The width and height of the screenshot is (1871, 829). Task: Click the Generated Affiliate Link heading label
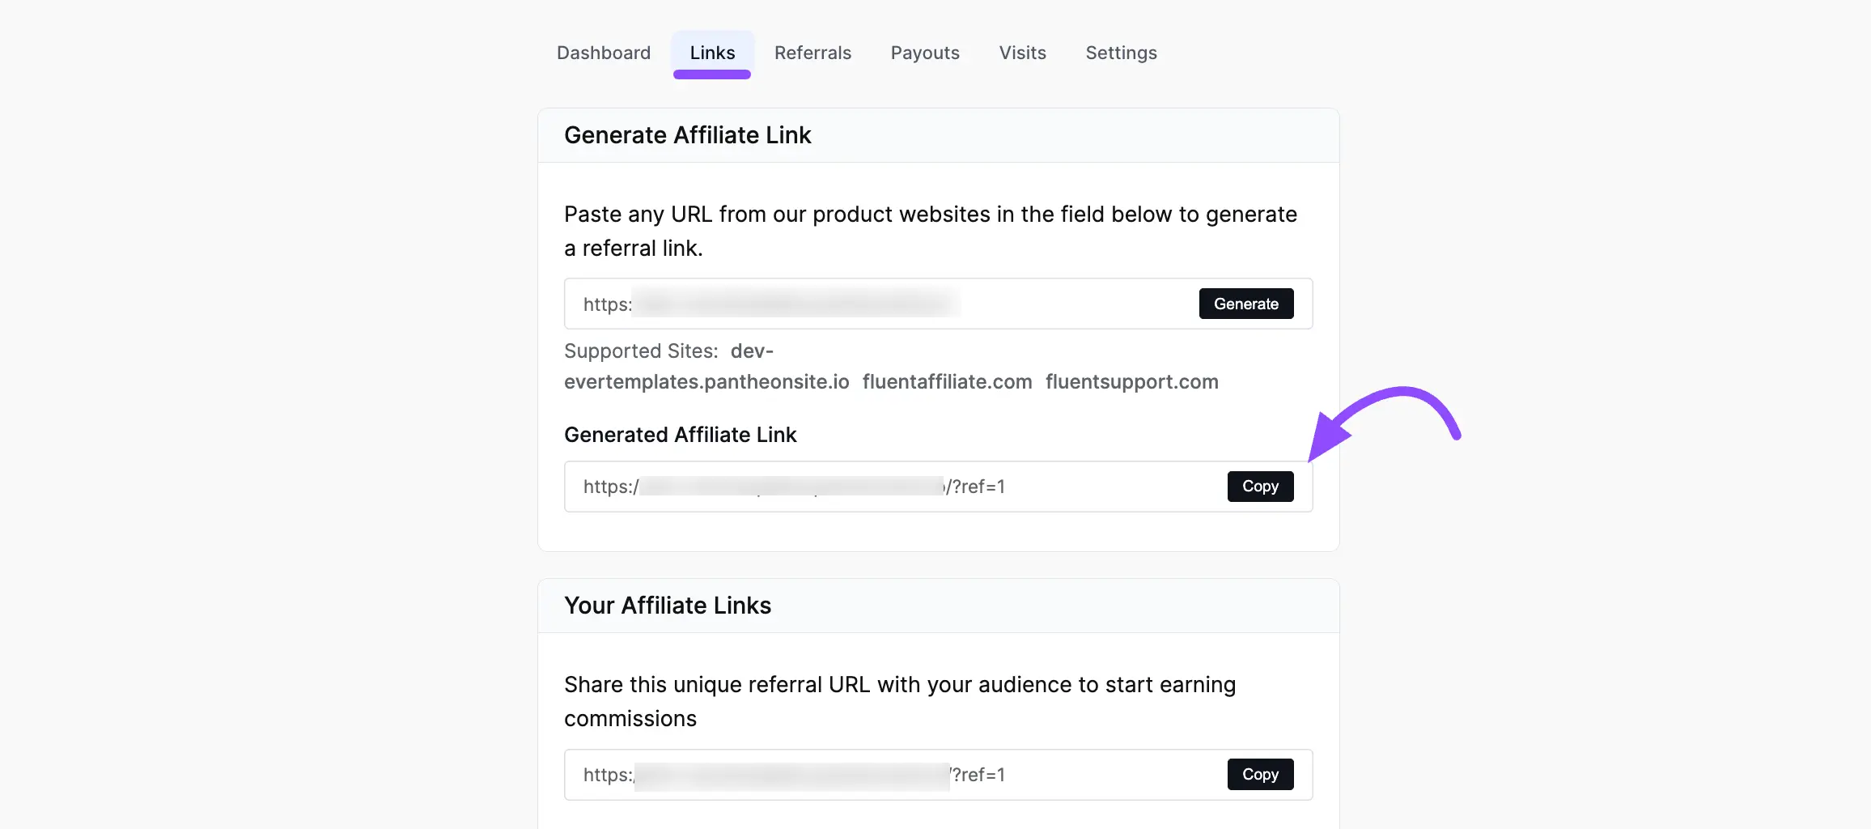click(680, 435)
